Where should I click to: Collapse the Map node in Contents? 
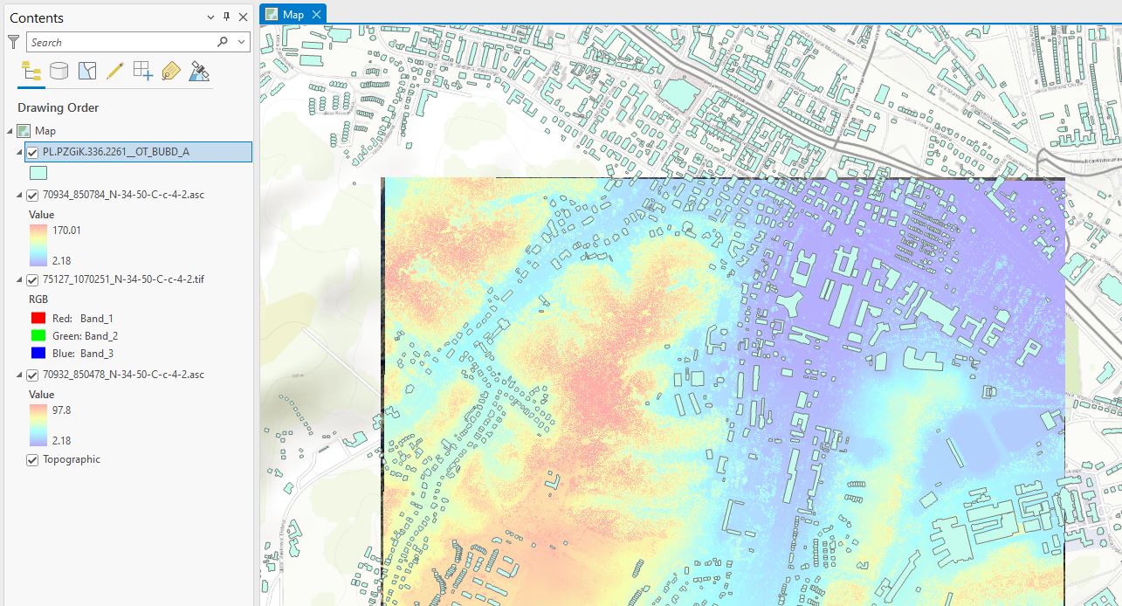(10, 131)
